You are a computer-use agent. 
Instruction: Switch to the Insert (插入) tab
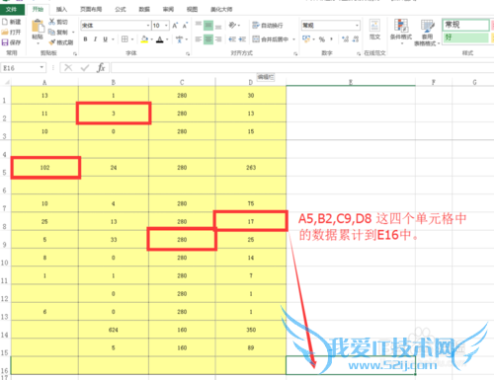(x=61, y=9)
